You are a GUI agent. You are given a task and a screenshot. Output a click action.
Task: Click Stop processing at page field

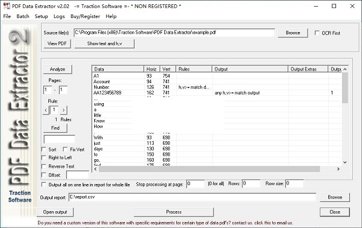pos(195,184)
